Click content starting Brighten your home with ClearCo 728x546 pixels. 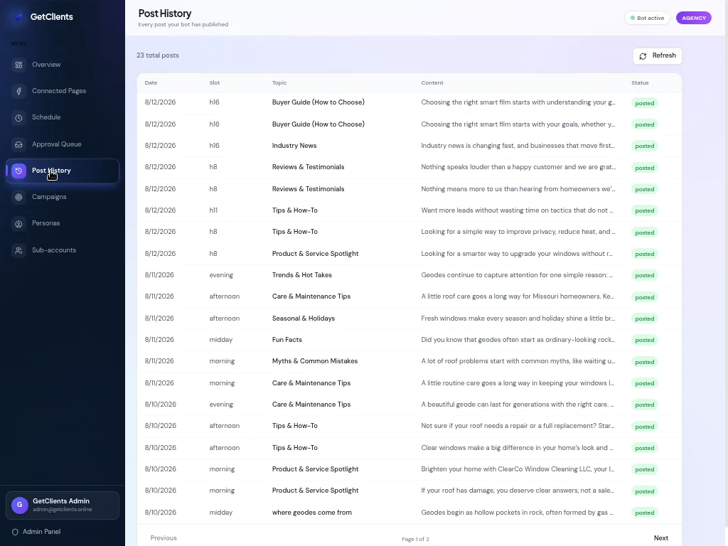pyautogui.click(x=518, y=469)
